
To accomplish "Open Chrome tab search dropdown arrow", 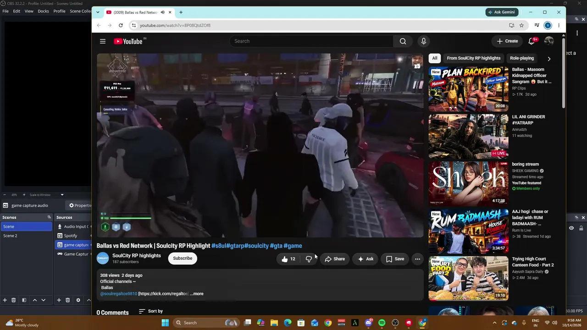I will coord(98,12).
